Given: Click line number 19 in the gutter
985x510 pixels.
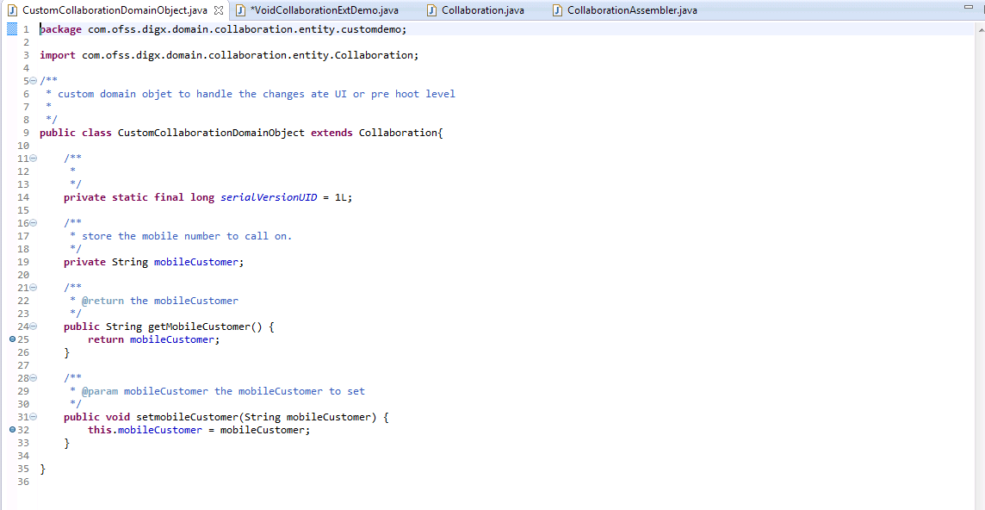Looking at the screenshot, I should (x=23, y=261).
